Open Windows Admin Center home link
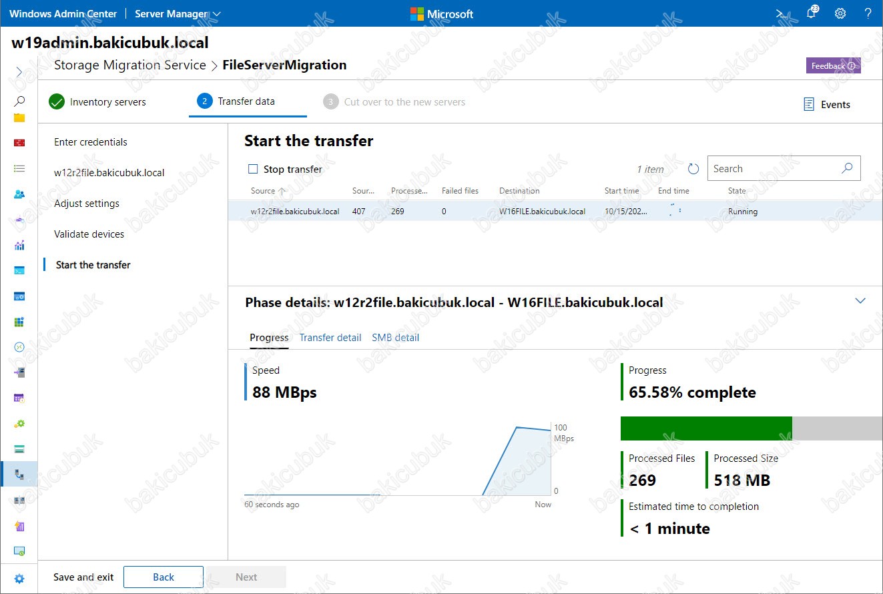 point(63,13)
